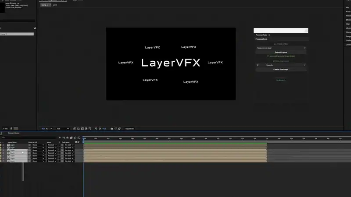Click the layer 1 precomp source icon

click(x=8, y=145)
